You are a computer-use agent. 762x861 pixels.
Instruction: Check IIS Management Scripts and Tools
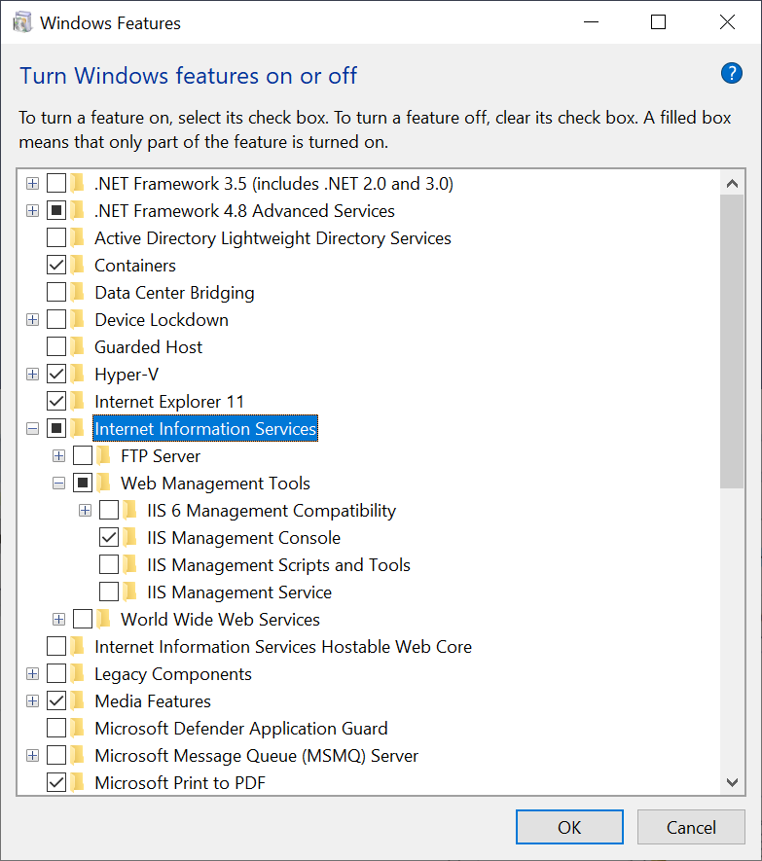(x=109, y=565)
